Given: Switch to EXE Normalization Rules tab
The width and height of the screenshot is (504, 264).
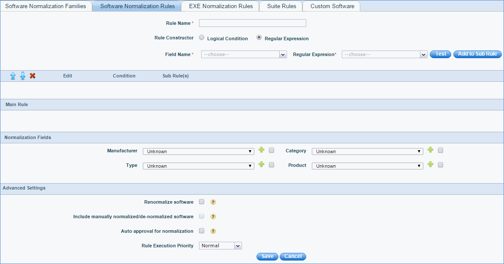Looking at the screenshot, I should point(221,6).
